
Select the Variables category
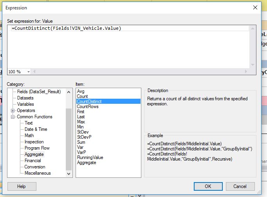click(25, 104)
